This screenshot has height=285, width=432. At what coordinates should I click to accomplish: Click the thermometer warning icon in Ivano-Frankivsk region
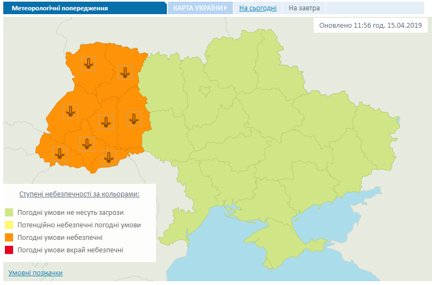pos(87,144)
